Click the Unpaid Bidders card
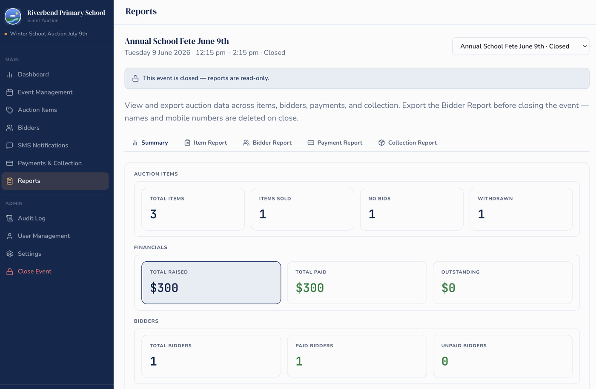The height and width of the screenshot is (389, 596). 502,356
